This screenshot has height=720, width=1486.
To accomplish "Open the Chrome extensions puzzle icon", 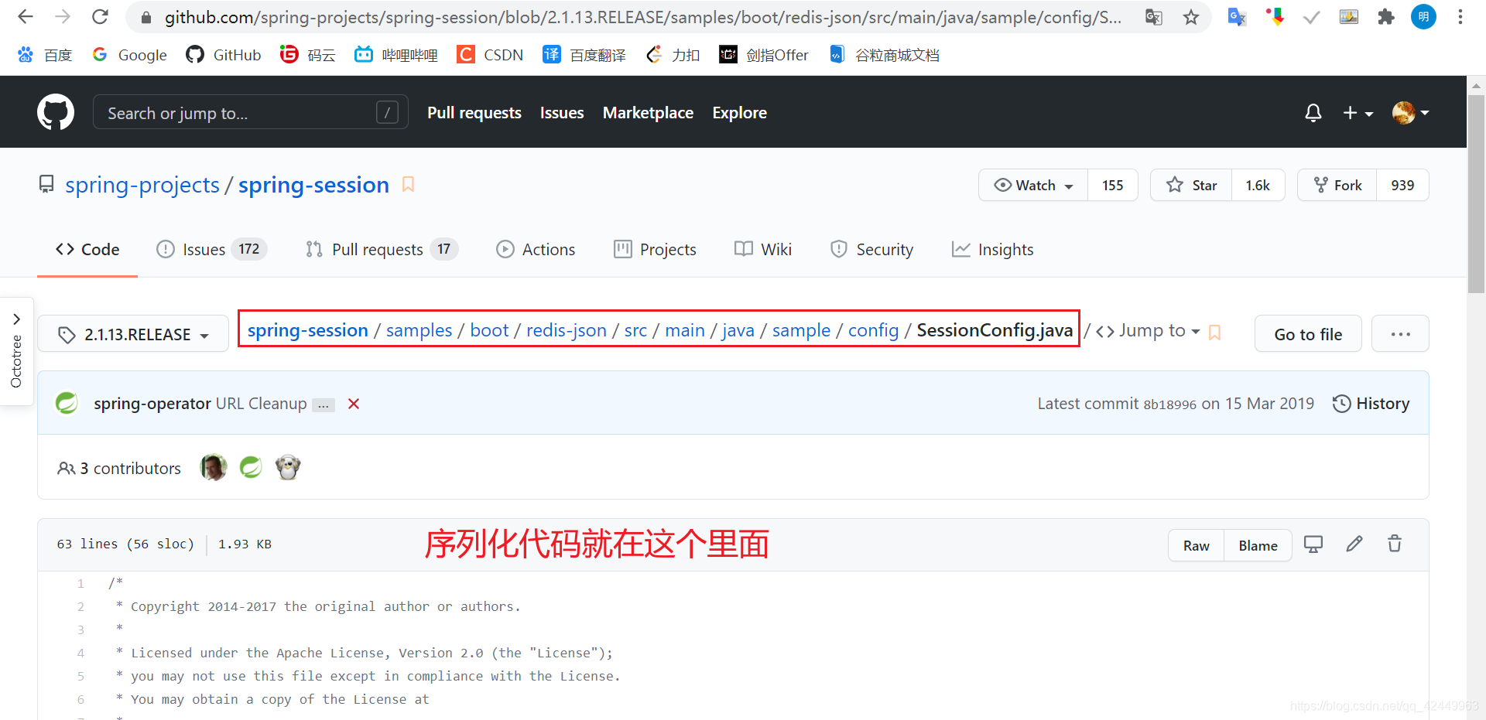I will (x=1385, y=17).
